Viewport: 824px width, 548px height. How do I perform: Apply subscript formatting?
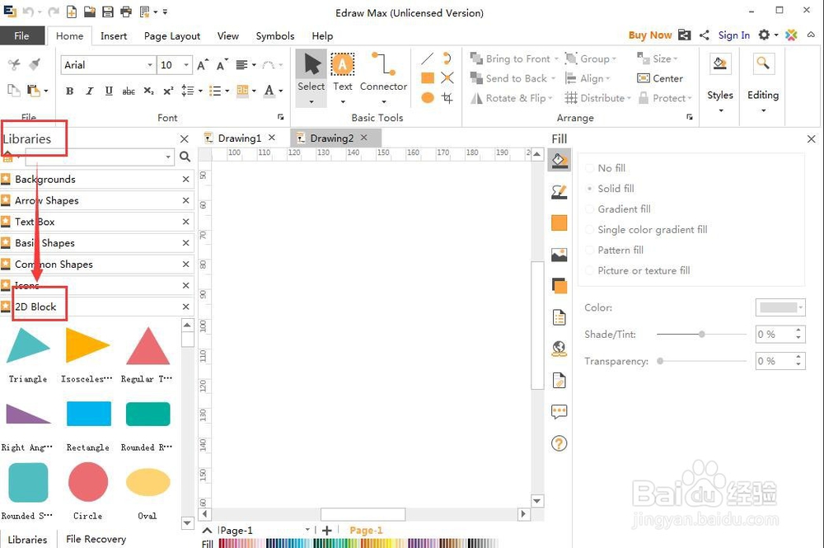point(148,91)
